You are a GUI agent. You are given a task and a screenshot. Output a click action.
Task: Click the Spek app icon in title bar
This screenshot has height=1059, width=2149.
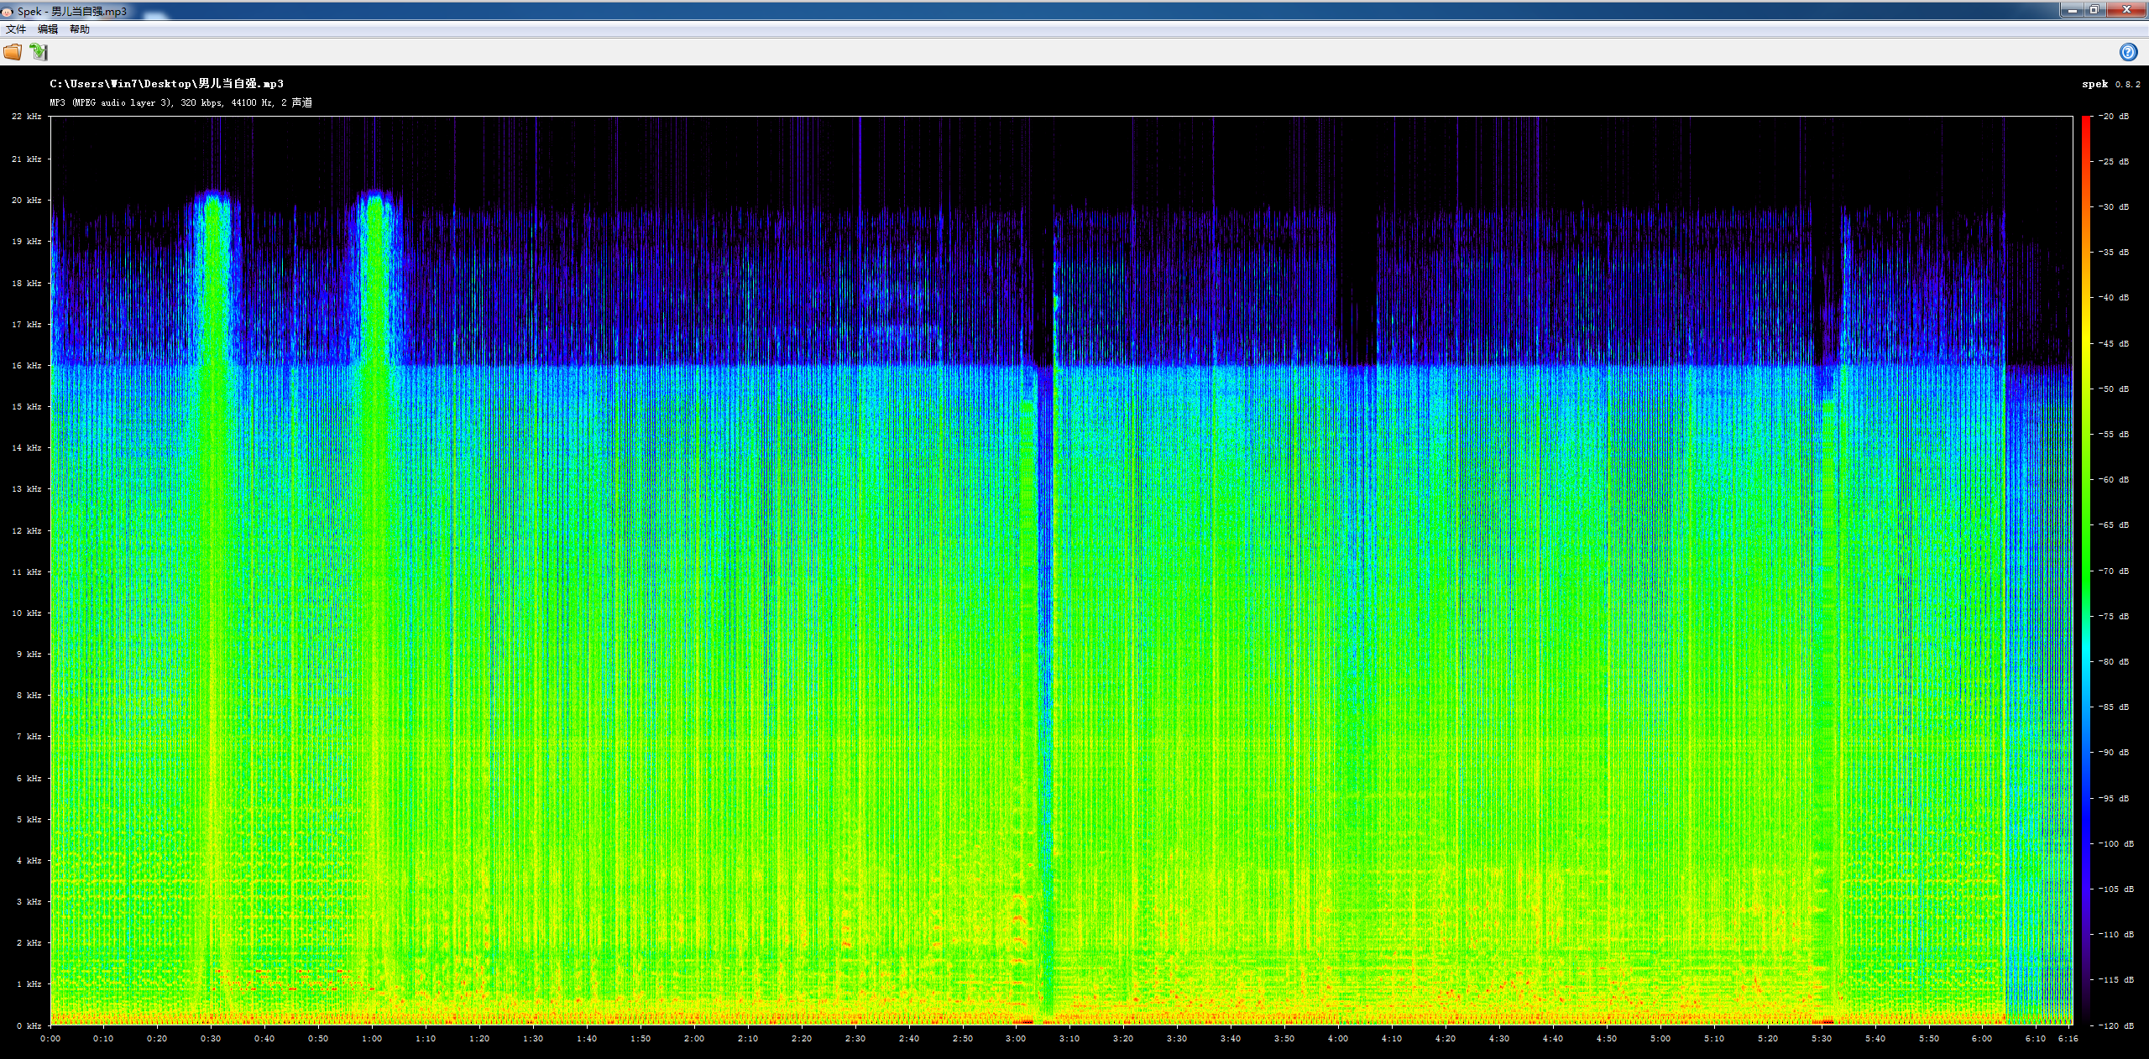7,11
